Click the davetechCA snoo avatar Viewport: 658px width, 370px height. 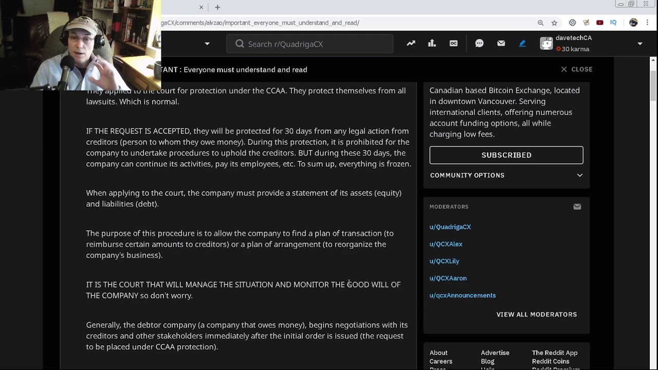(546, 44)
